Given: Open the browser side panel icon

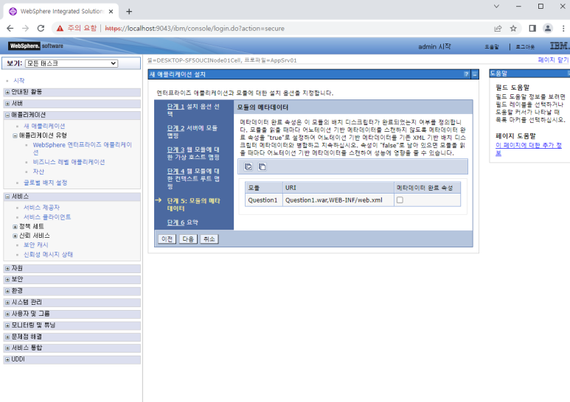Looking at the screenshot, I should coord(532,28).
